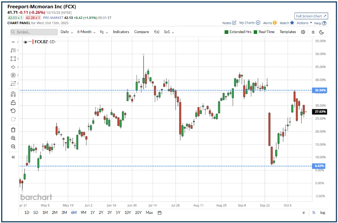Viewport: 338px width, 223px height.
Task: Activate the magnet snap tool
Action: coord(13,94)
